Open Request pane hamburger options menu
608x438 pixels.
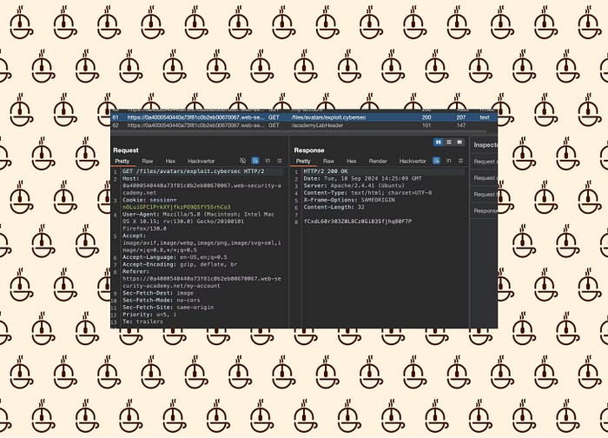[280, 161]
